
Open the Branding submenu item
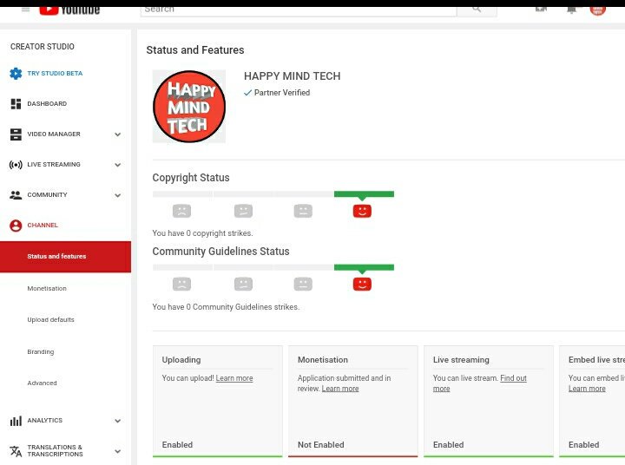(x=40, y=352)
